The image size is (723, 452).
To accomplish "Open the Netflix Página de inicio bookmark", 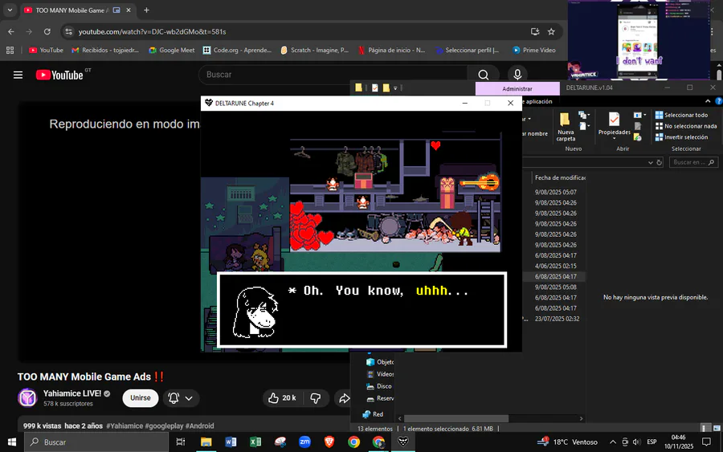I will 391,51.
